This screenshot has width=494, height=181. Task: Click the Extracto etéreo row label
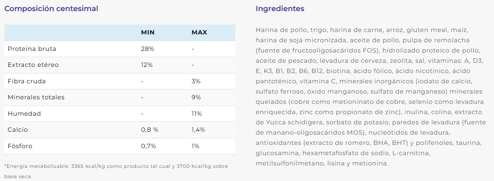coord(33,65)
